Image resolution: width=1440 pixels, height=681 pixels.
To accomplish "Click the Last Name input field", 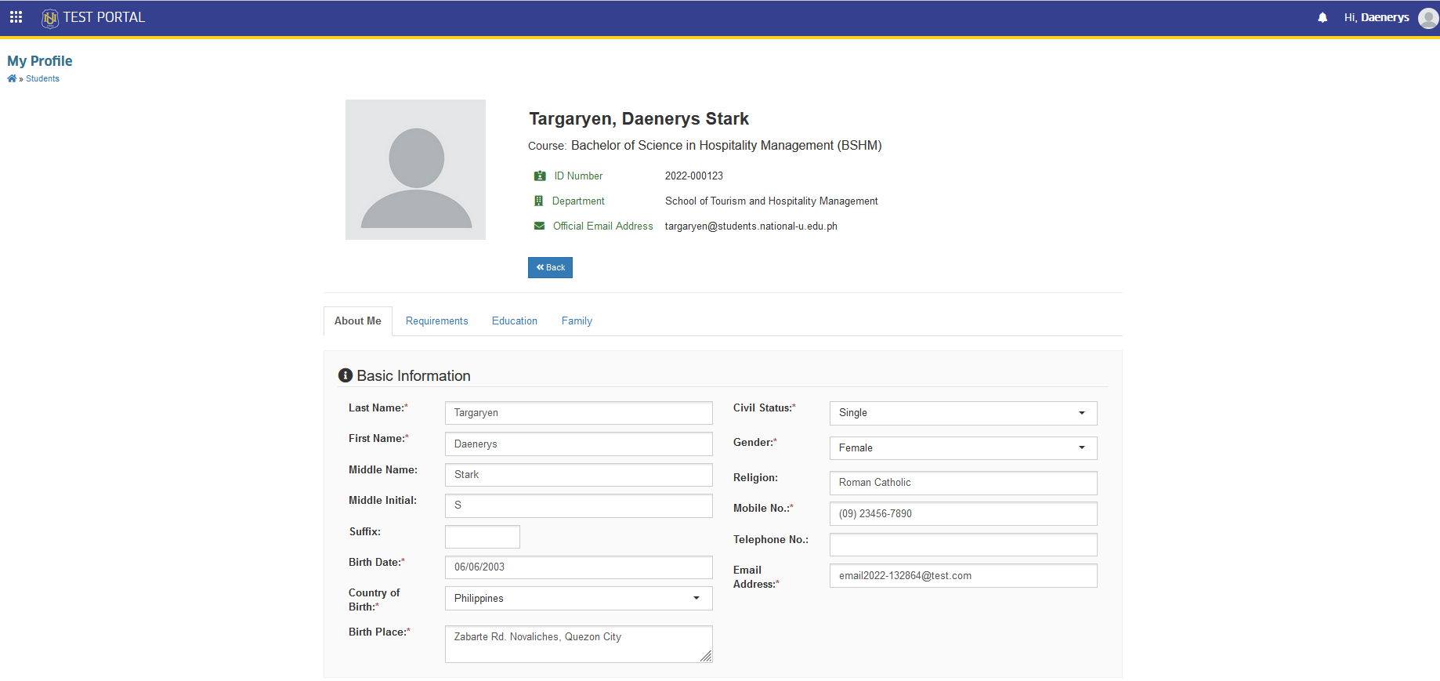I will [x=578, y=413].
